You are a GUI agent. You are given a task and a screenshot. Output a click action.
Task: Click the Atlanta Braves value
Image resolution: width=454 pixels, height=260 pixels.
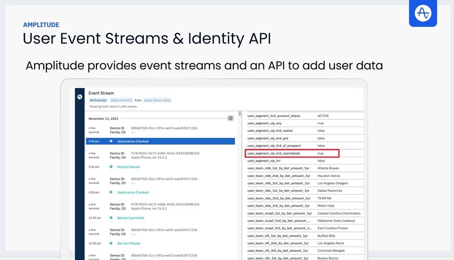coord(328,168)
